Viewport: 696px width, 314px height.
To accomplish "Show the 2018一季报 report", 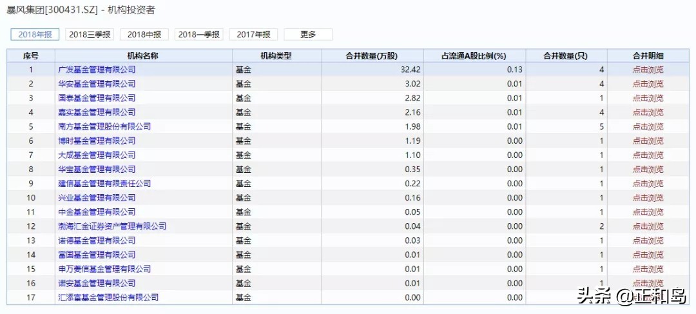I will pyautogui.click(x=199, y=35).
